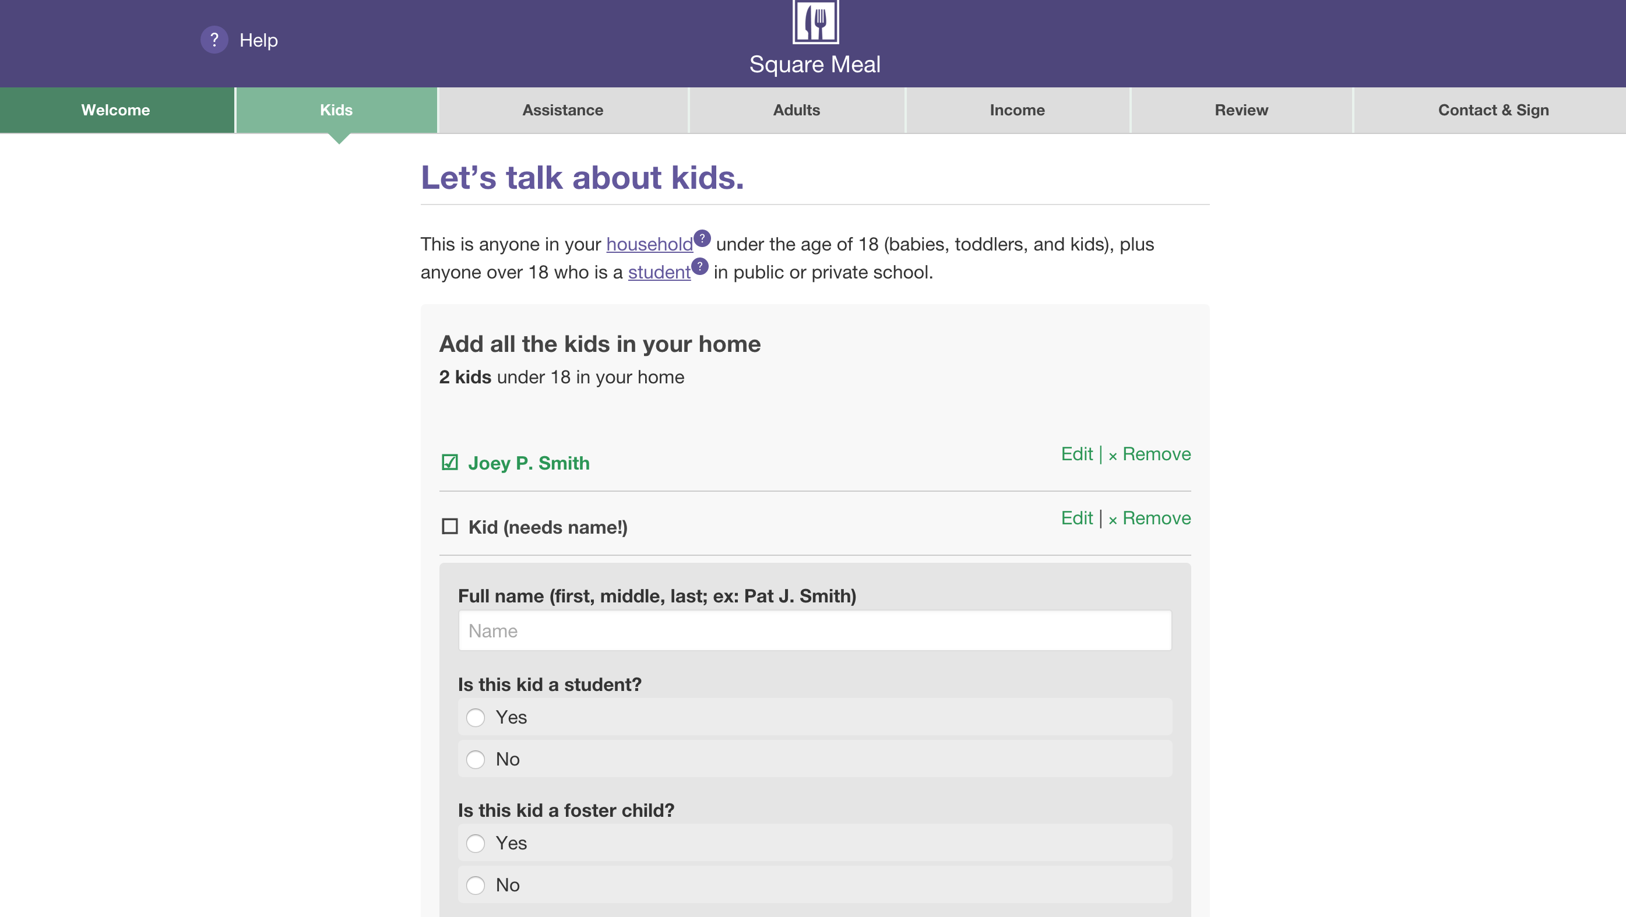The image size is (1626, 917).
Task: Remove Joey P. Smith from the list
Action: tap(1150, 454)
